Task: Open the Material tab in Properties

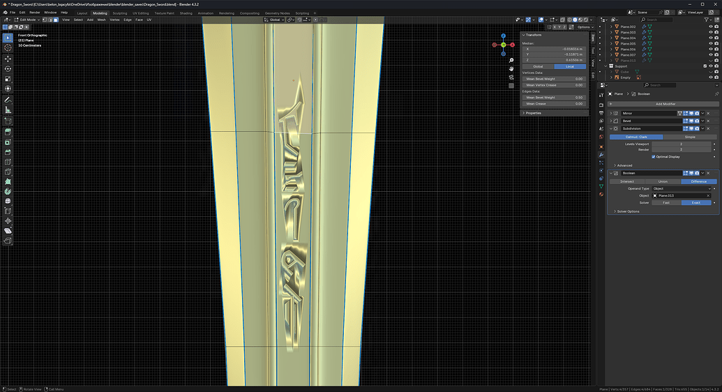Action: point(601,194)
